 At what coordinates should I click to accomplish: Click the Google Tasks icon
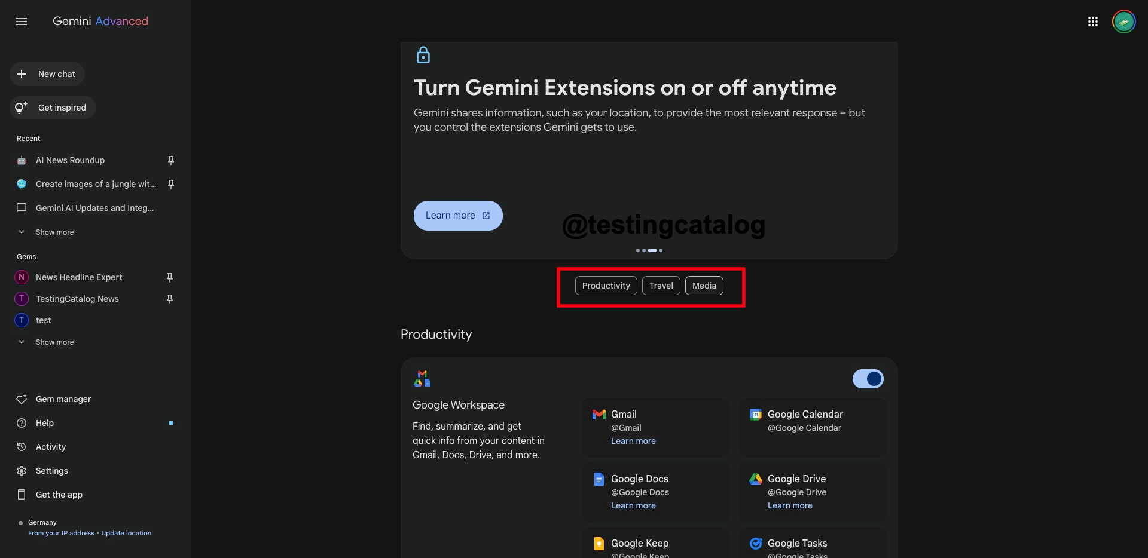(756, 543)
